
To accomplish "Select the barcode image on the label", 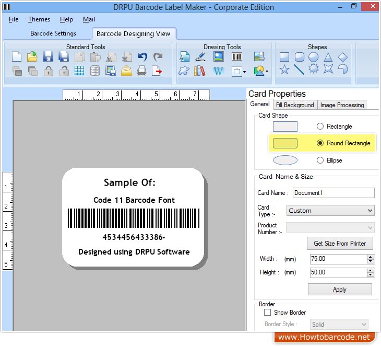I will (134, 218).
